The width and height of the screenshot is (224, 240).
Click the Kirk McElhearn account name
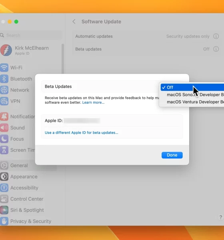click(32, 48)
